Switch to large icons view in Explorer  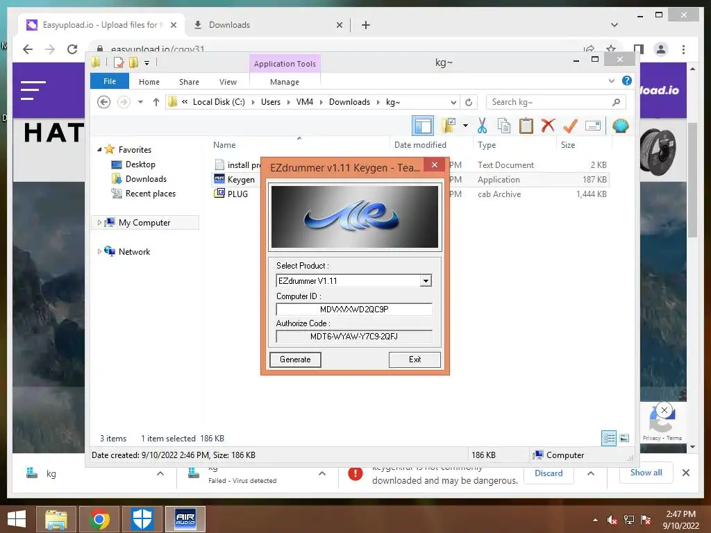[x=624, y=438]
